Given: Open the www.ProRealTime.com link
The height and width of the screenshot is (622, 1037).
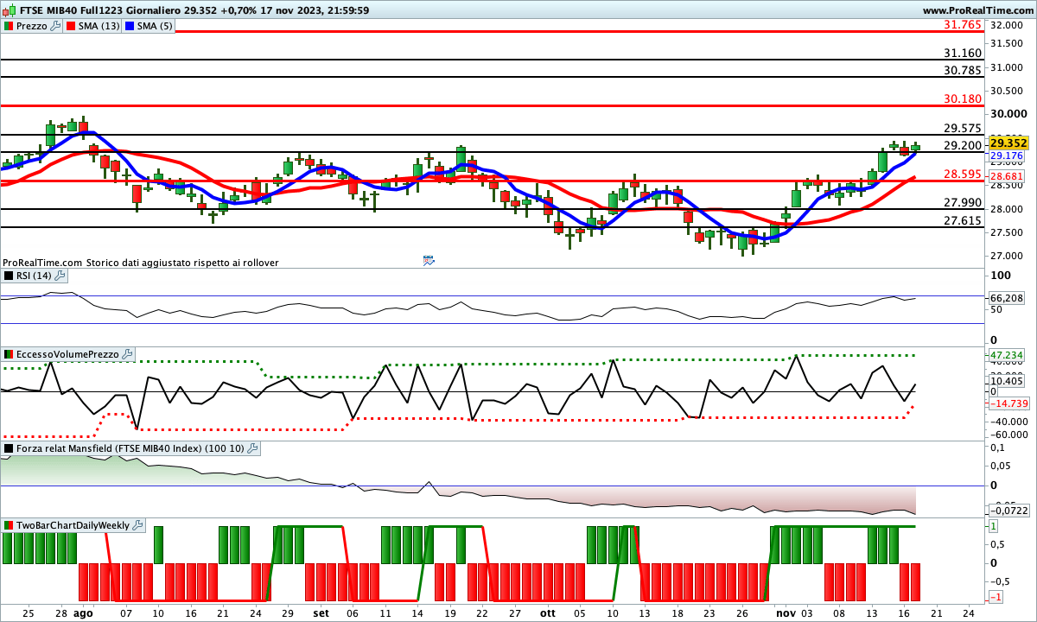Looking at the screenshot, I should click(x=977, y=10).
